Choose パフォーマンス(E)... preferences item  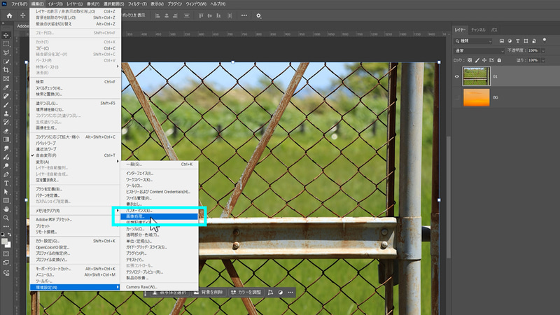tap(160, 211)
